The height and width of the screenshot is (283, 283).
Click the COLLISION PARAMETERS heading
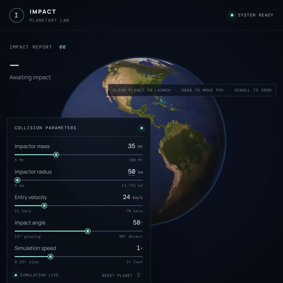click(x=45, y=128)
